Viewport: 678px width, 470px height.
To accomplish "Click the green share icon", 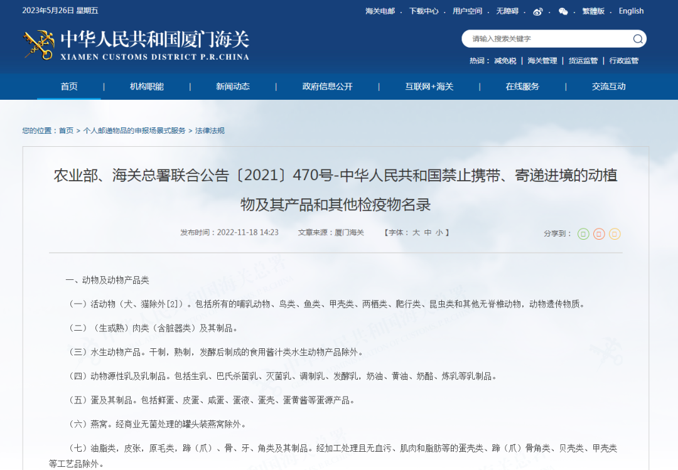I will click(583, 234).
